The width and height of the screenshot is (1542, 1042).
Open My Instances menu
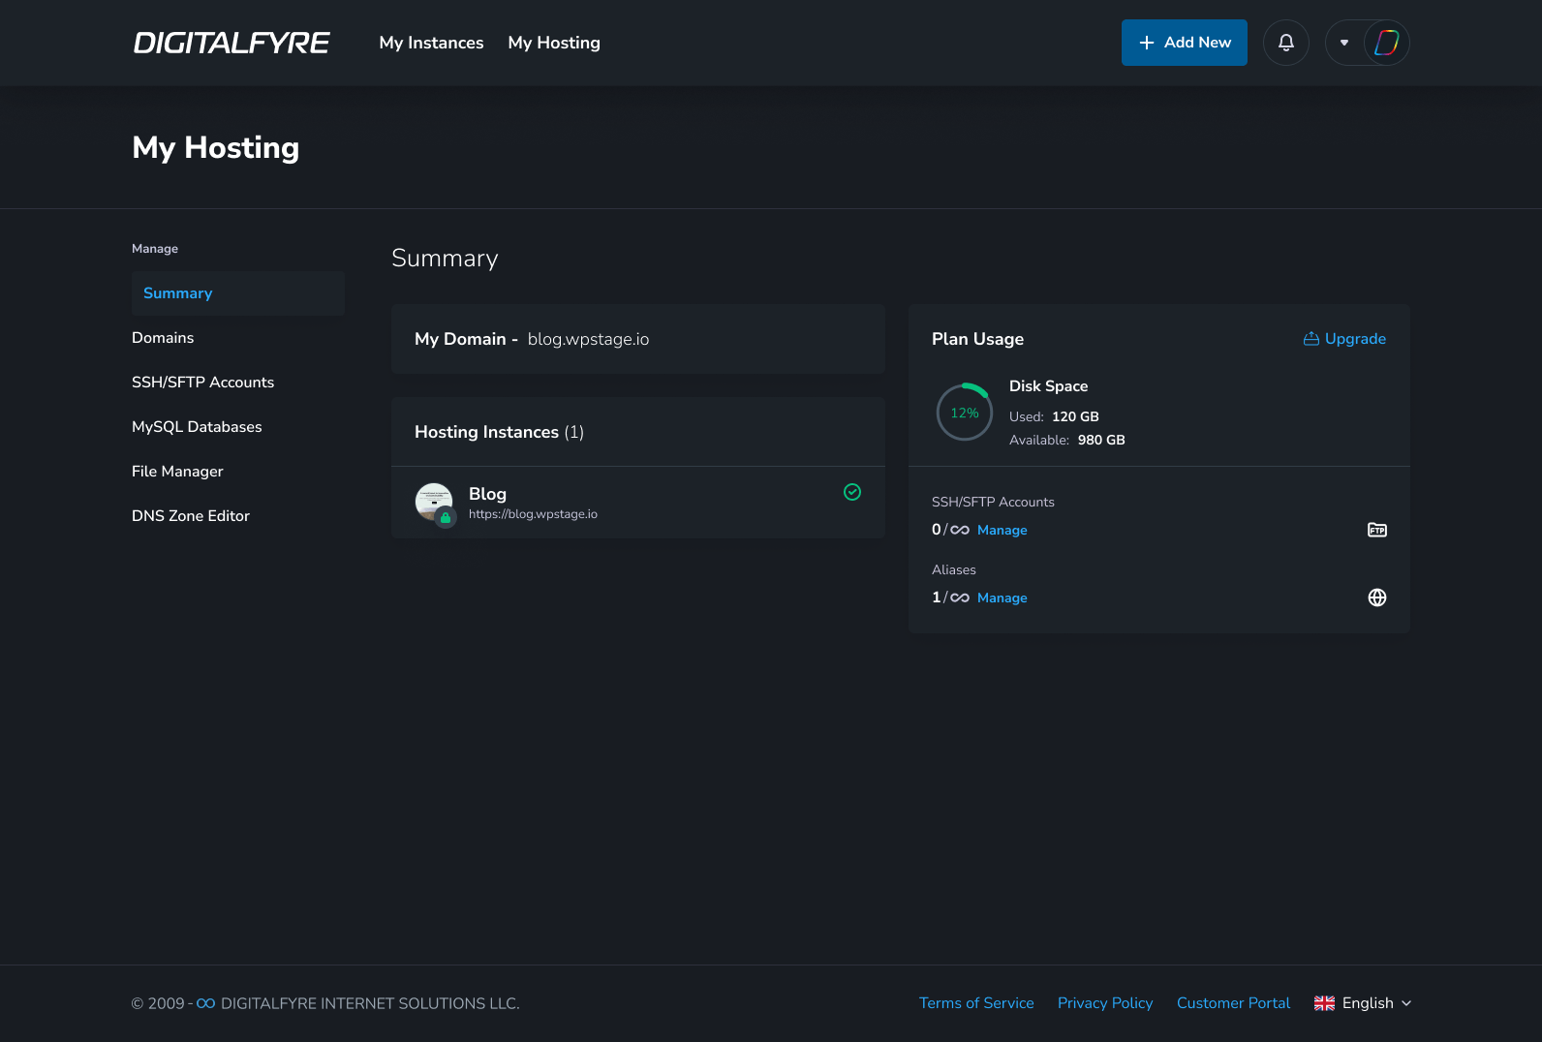click(x=431, y=43)
